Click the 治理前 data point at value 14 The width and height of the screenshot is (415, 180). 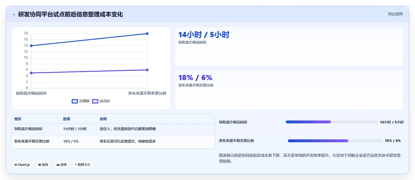click(x=31, y=46)
